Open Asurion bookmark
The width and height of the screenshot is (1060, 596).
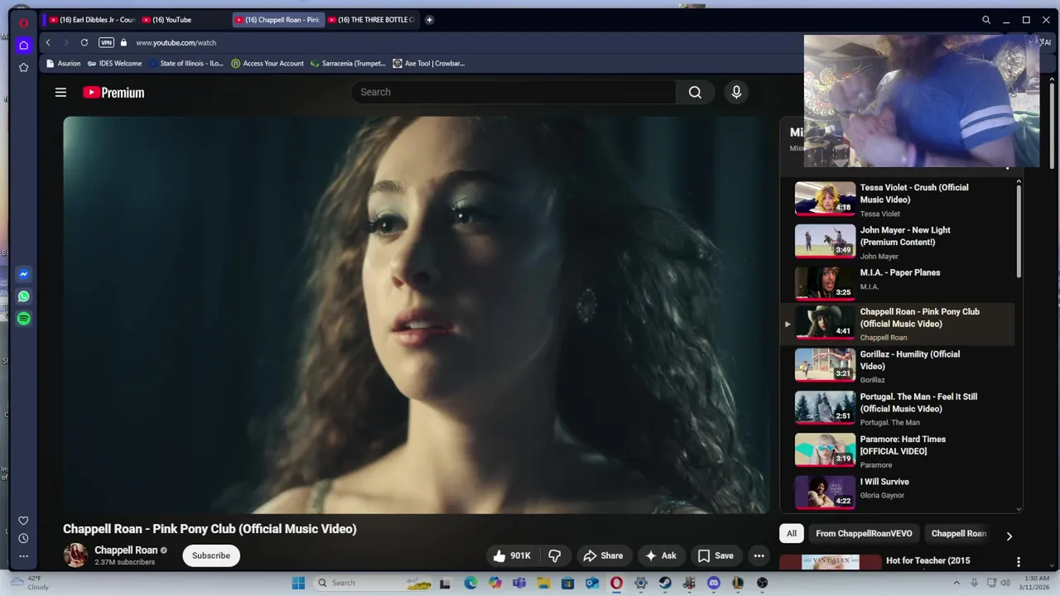click(64, 64)
